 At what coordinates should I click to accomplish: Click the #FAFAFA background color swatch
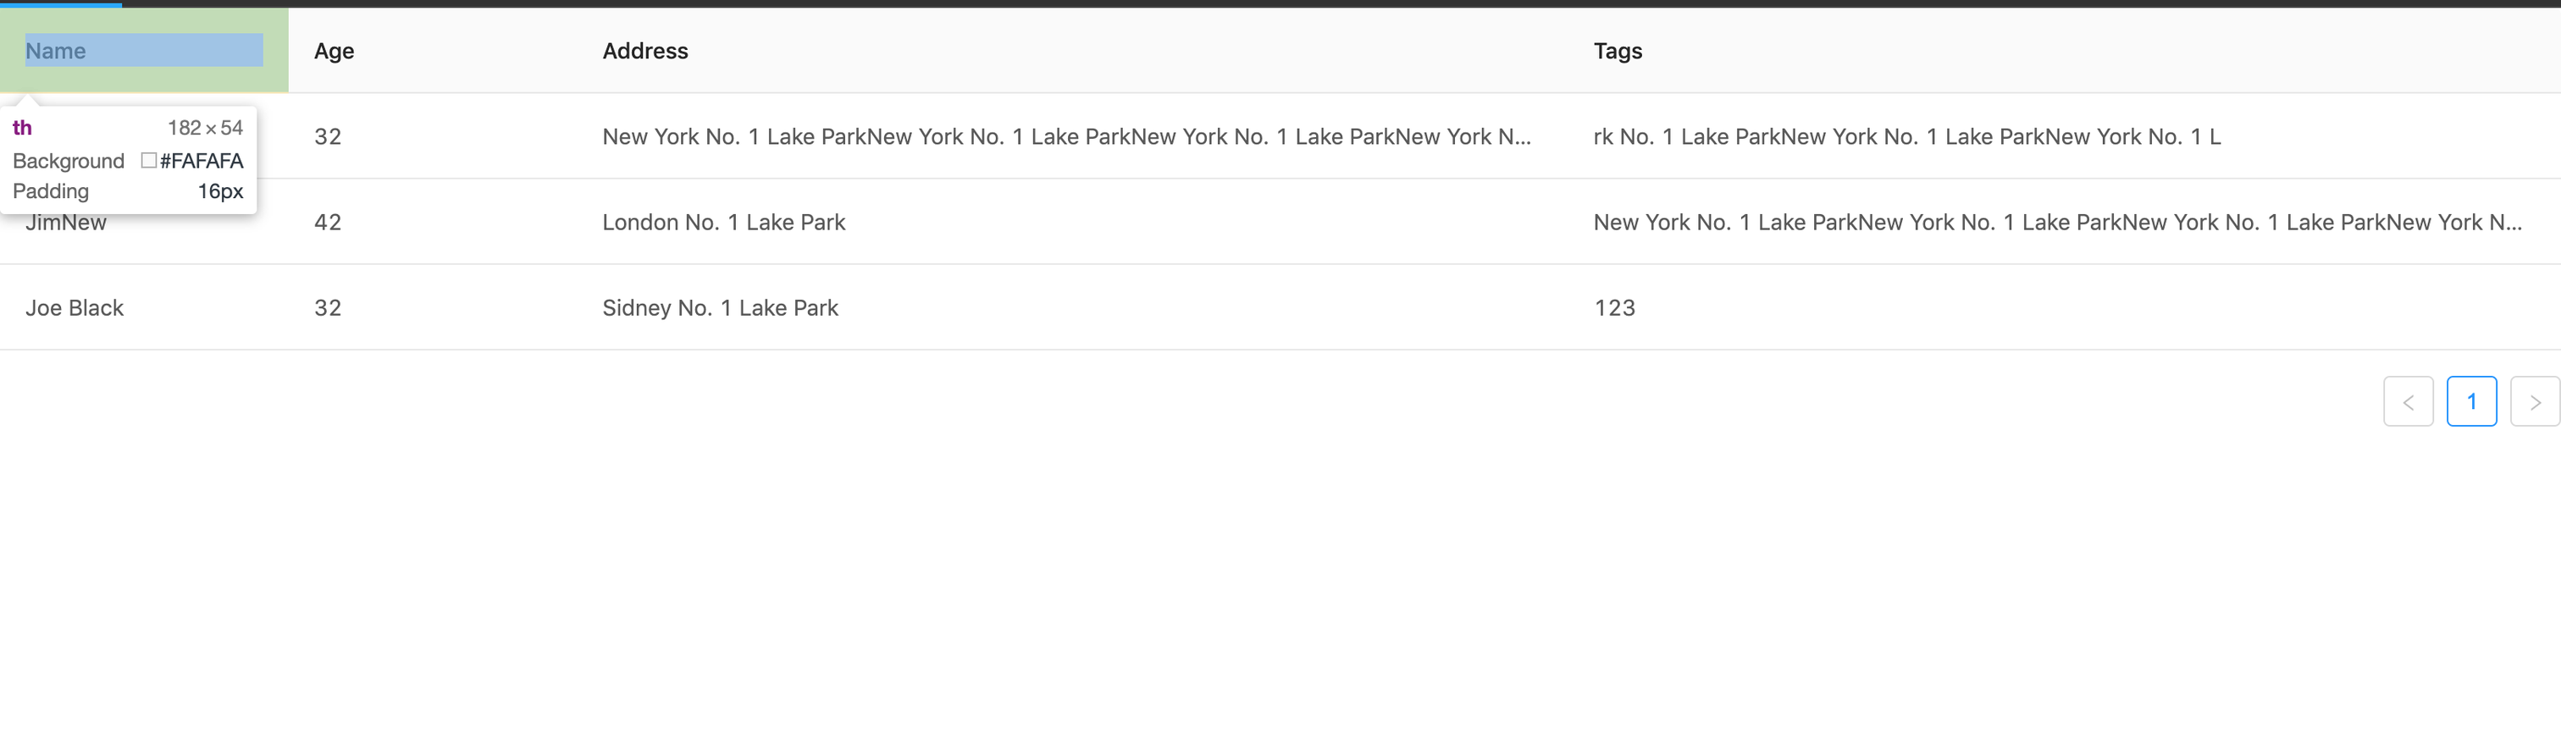pos(149,160)
